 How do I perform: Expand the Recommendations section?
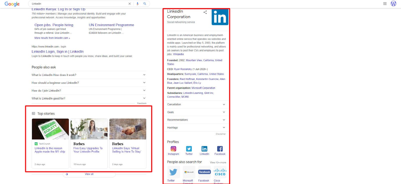[196, 120]
